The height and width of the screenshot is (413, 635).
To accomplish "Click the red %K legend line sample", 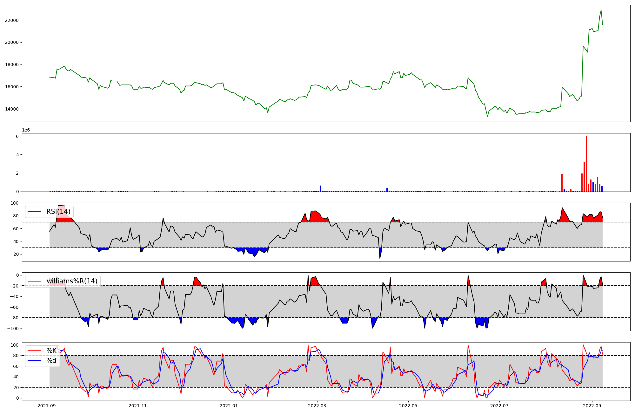I will 35,351.
